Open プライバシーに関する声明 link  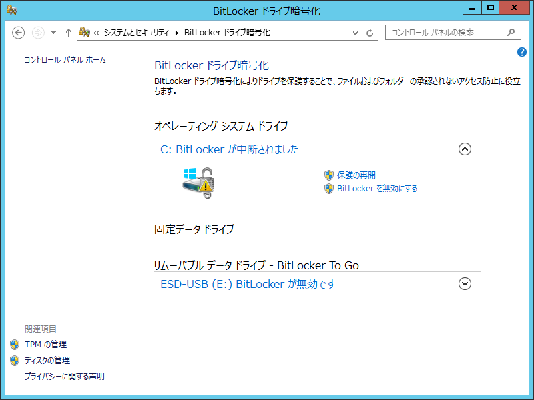[x=64, y=377]
